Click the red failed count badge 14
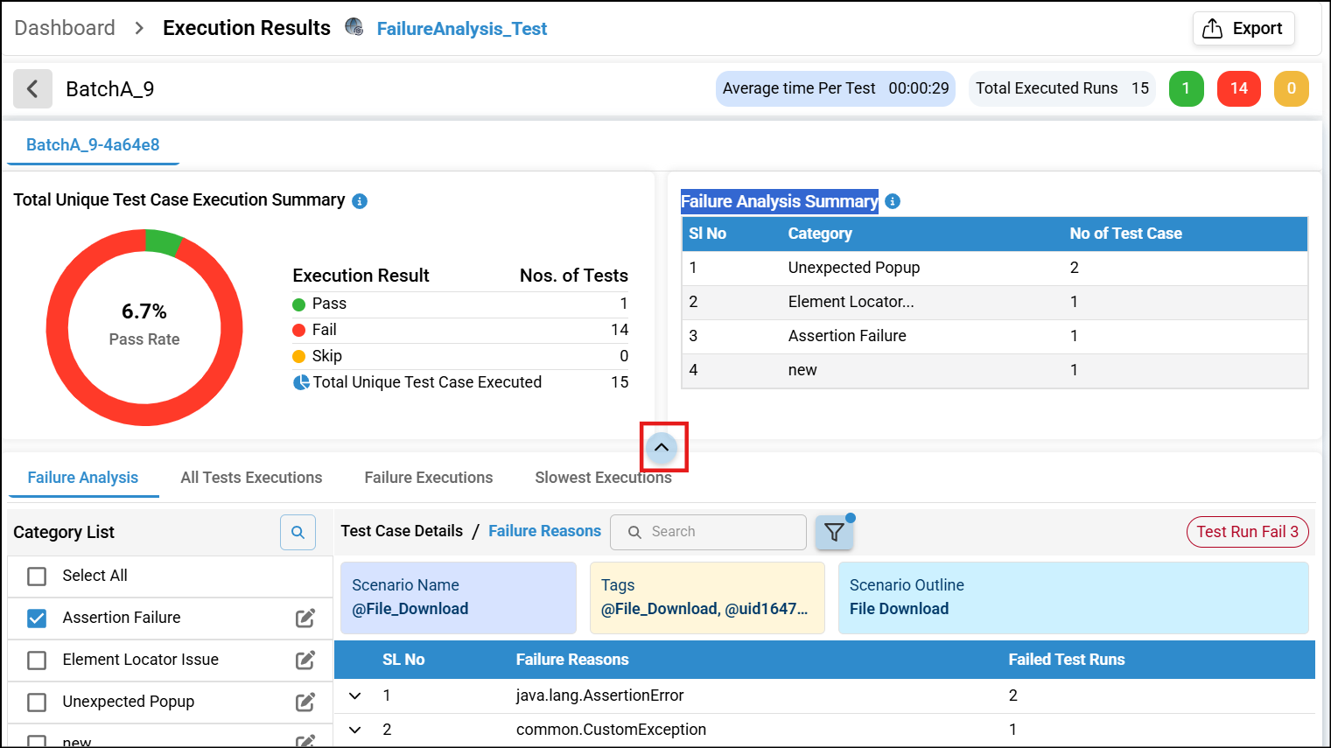 1238,88
